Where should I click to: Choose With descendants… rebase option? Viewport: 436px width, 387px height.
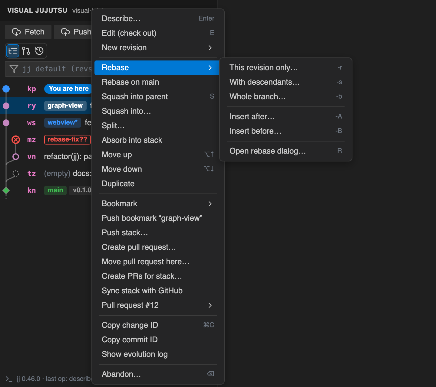point(286,82)
